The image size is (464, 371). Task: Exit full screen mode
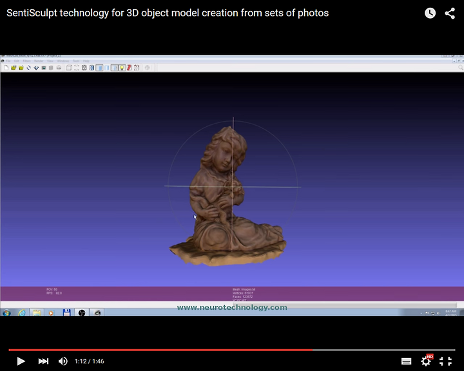point(445,361)
